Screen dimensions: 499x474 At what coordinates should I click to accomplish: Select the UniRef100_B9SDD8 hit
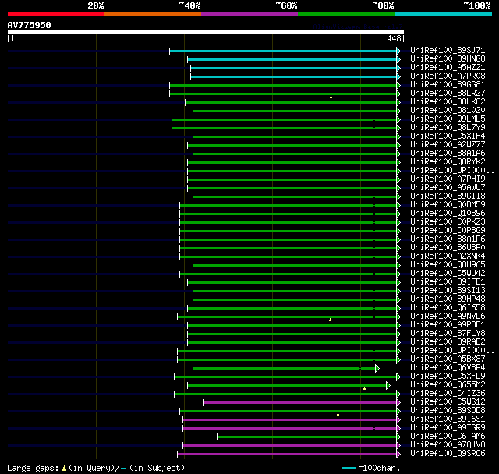[448, 411]
